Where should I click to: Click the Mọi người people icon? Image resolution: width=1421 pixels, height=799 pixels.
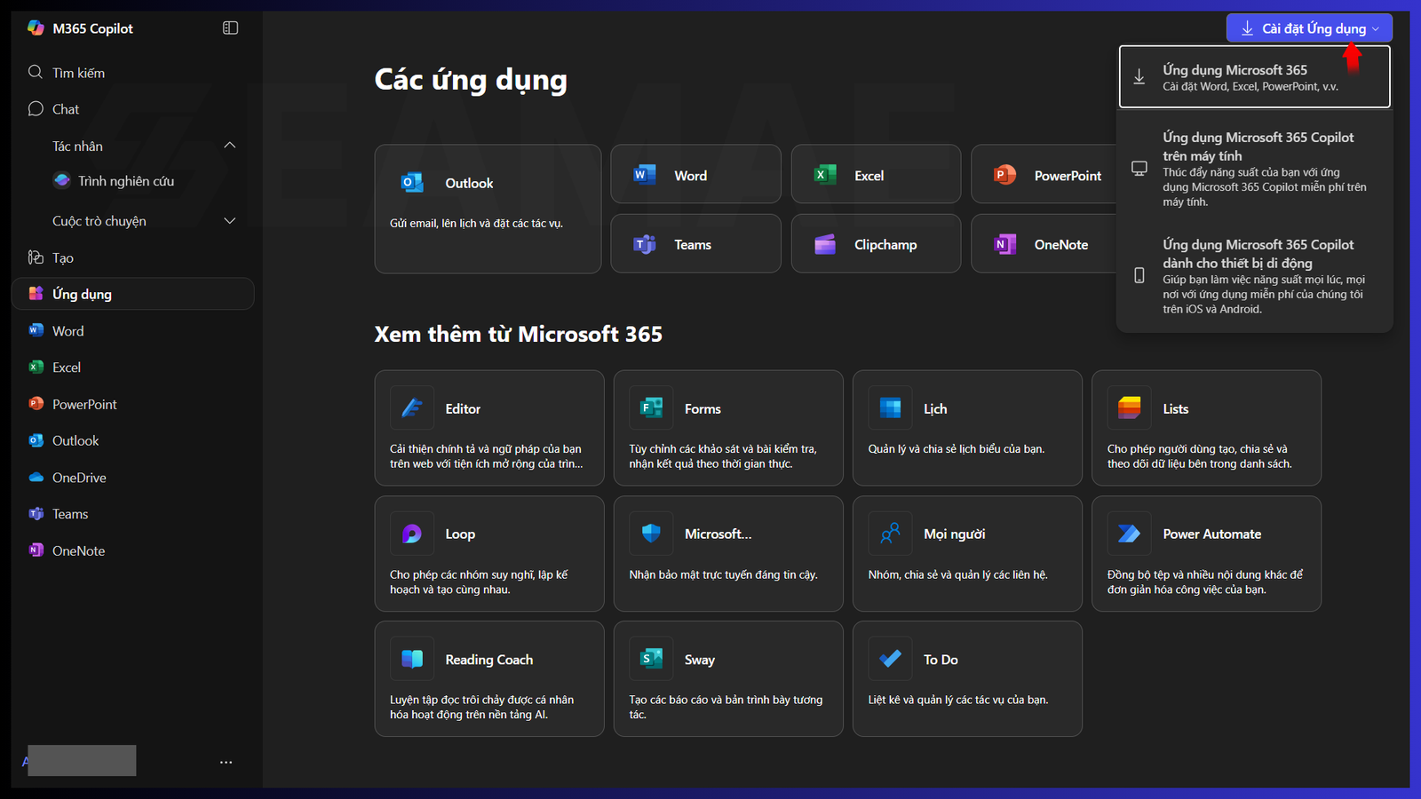tap(890, 534)
